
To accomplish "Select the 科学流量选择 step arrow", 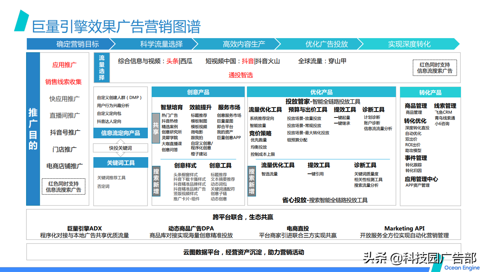I will (x=154, y=44).
